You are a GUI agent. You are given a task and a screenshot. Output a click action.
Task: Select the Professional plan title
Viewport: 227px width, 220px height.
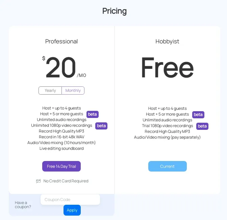61,41
